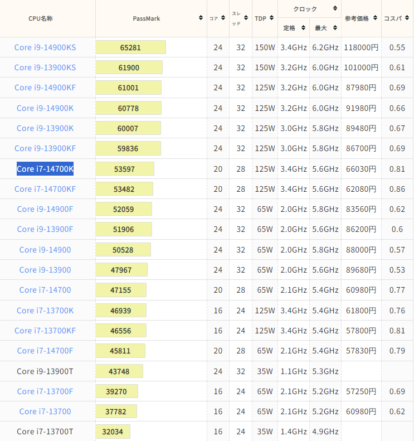Click 6.2GHz max clock cell

(x=325, y=47)
